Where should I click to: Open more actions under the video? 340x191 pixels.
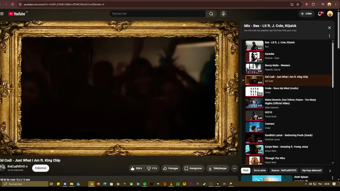click(234, 168)
